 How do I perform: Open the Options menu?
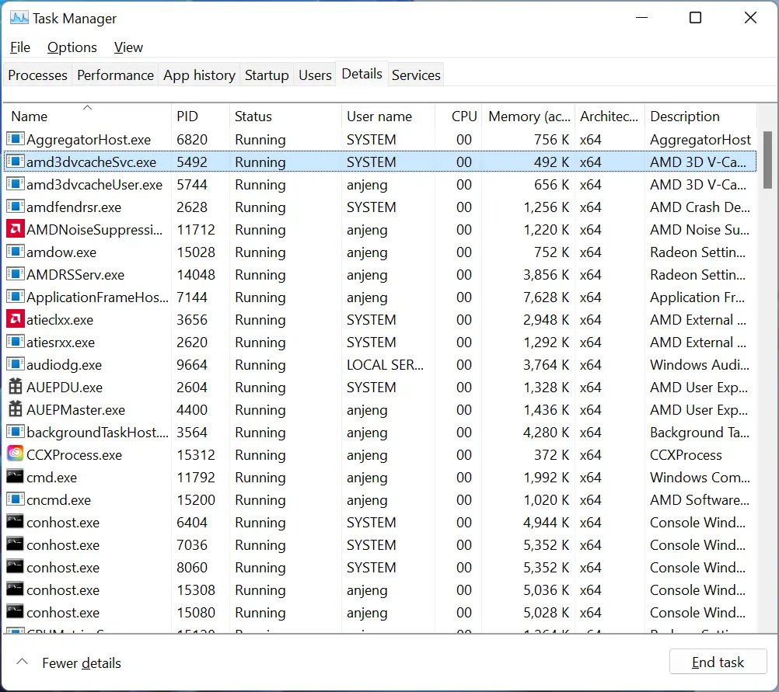(72, 47)
